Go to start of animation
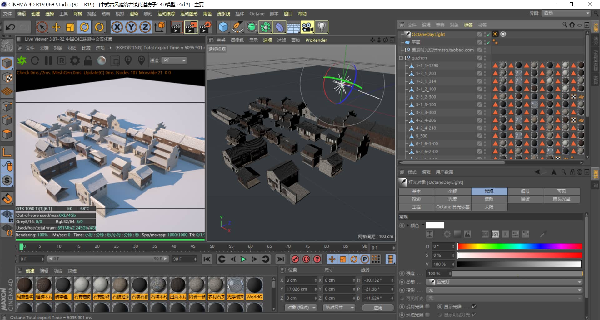Screen dimensions: 600x320 coord(207,259)
